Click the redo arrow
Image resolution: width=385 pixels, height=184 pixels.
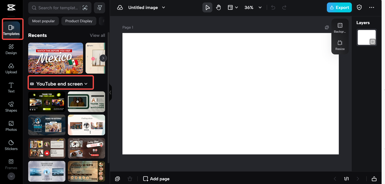[x=284, y=8]
